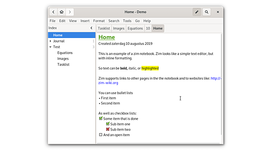Select Images page in the index tree
Viewport: 272px width, 153px height.
pyautogui.click(x=63, y=59)
